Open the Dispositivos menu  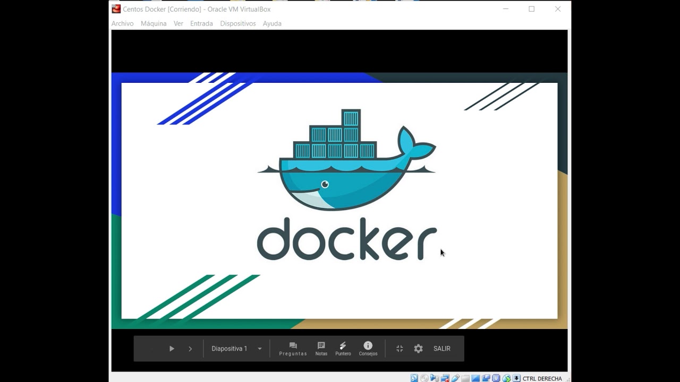click(238, 23)
